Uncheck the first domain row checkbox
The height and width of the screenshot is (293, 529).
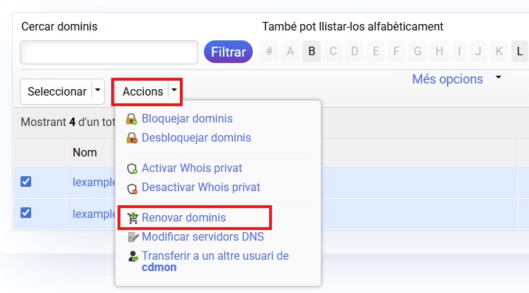[x=26, y=182]
